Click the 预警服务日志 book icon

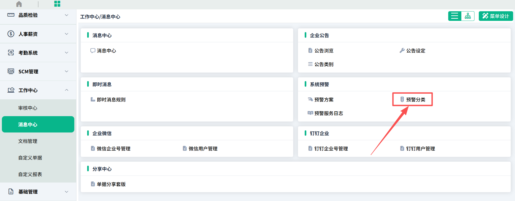click(310, 113)
